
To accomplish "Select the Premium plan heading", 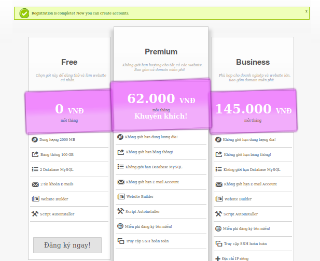I will coord(161,52).
